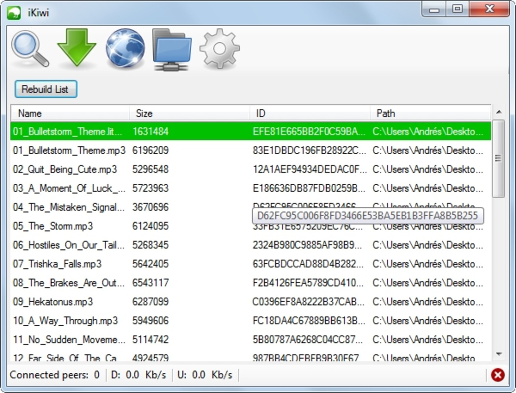Click size value 6124095
516x393 pixels.
[x=150, y=226]
